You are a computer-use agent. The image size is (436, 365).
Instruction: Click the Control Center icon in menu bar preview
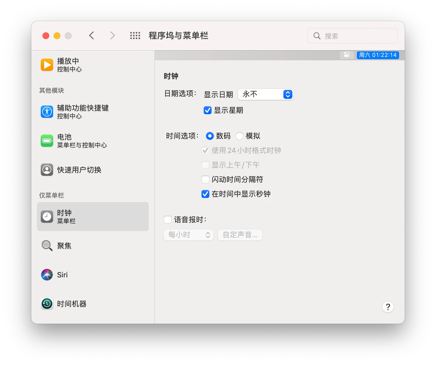click(347, 55)
